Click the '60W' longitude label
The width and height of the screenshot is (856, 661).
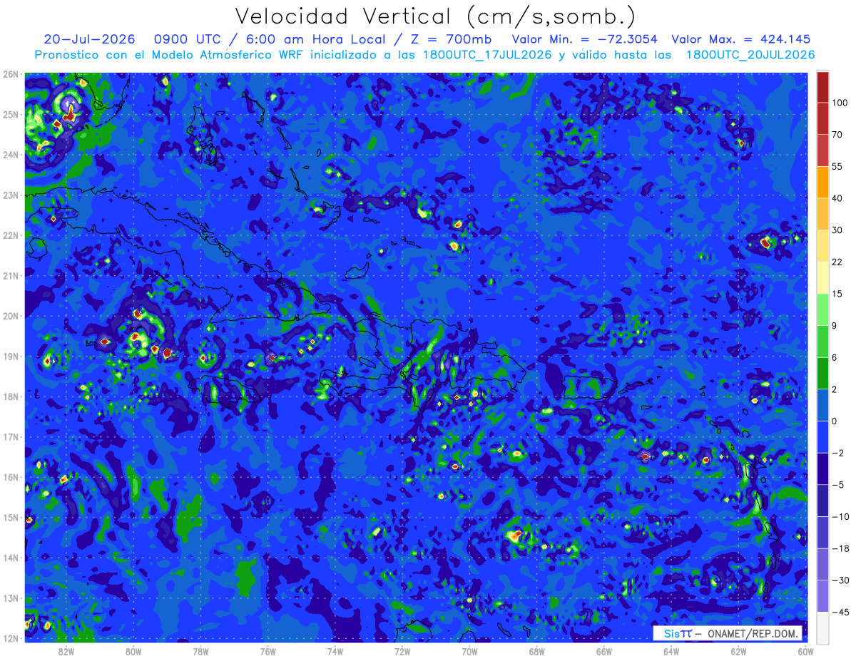tap(806, 651)
